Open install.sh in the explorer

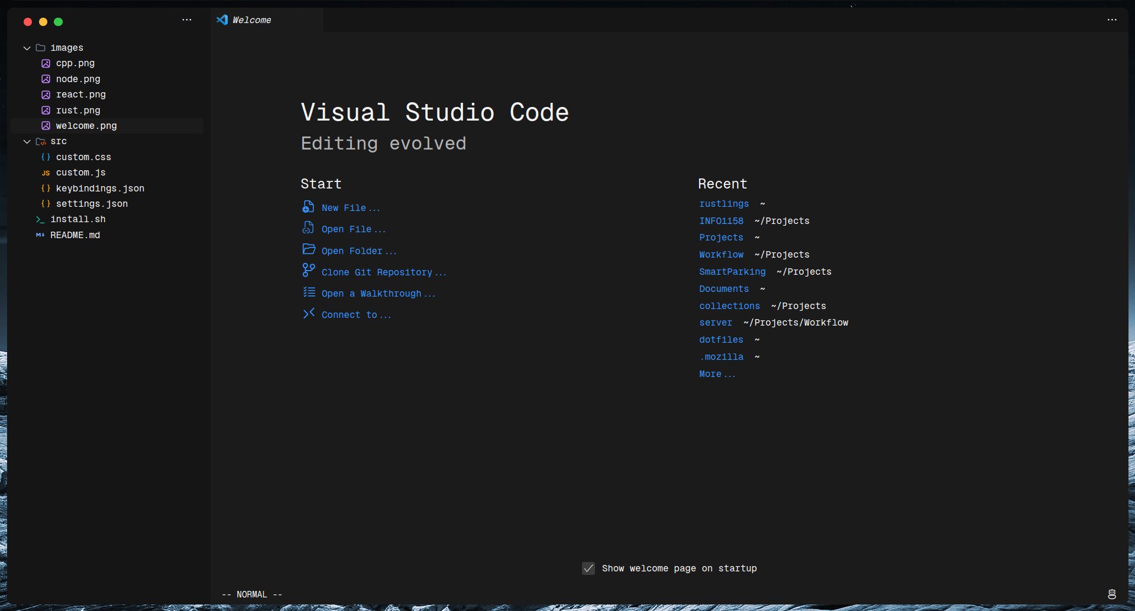[107, 219]
